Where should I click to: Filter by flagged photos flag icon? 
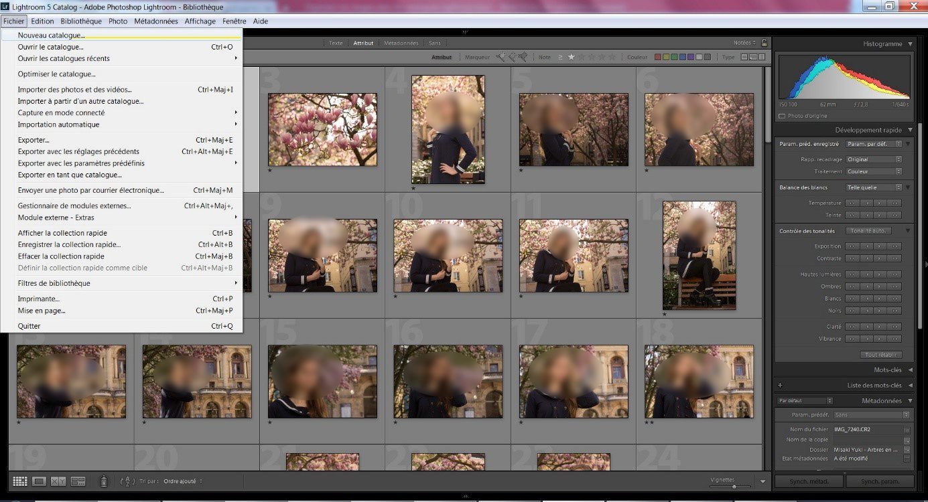(501, 57)
